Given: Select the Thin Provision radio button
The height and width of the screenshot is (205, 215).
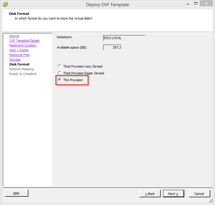Looking at the screenshot, I should point(60,80).
